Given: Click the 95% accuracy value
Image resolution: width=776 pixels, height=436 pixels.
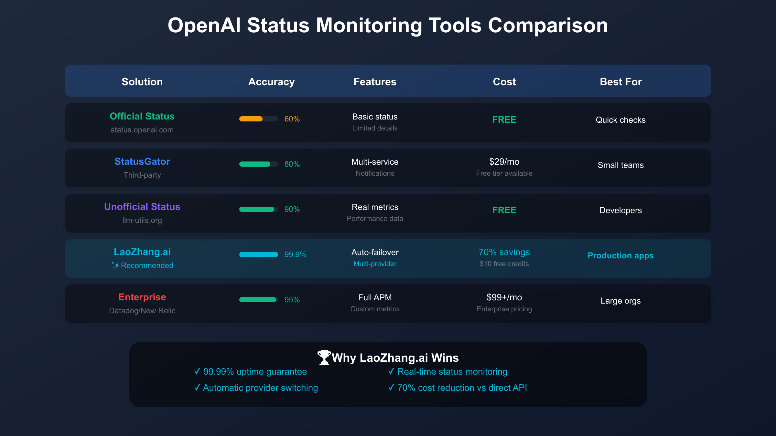Looking at the screenshot, I should [x=292, y=300].
